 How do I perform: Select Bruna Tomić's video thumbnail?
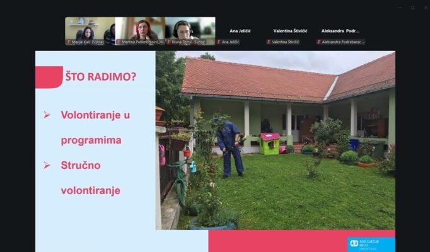(190, 29)
